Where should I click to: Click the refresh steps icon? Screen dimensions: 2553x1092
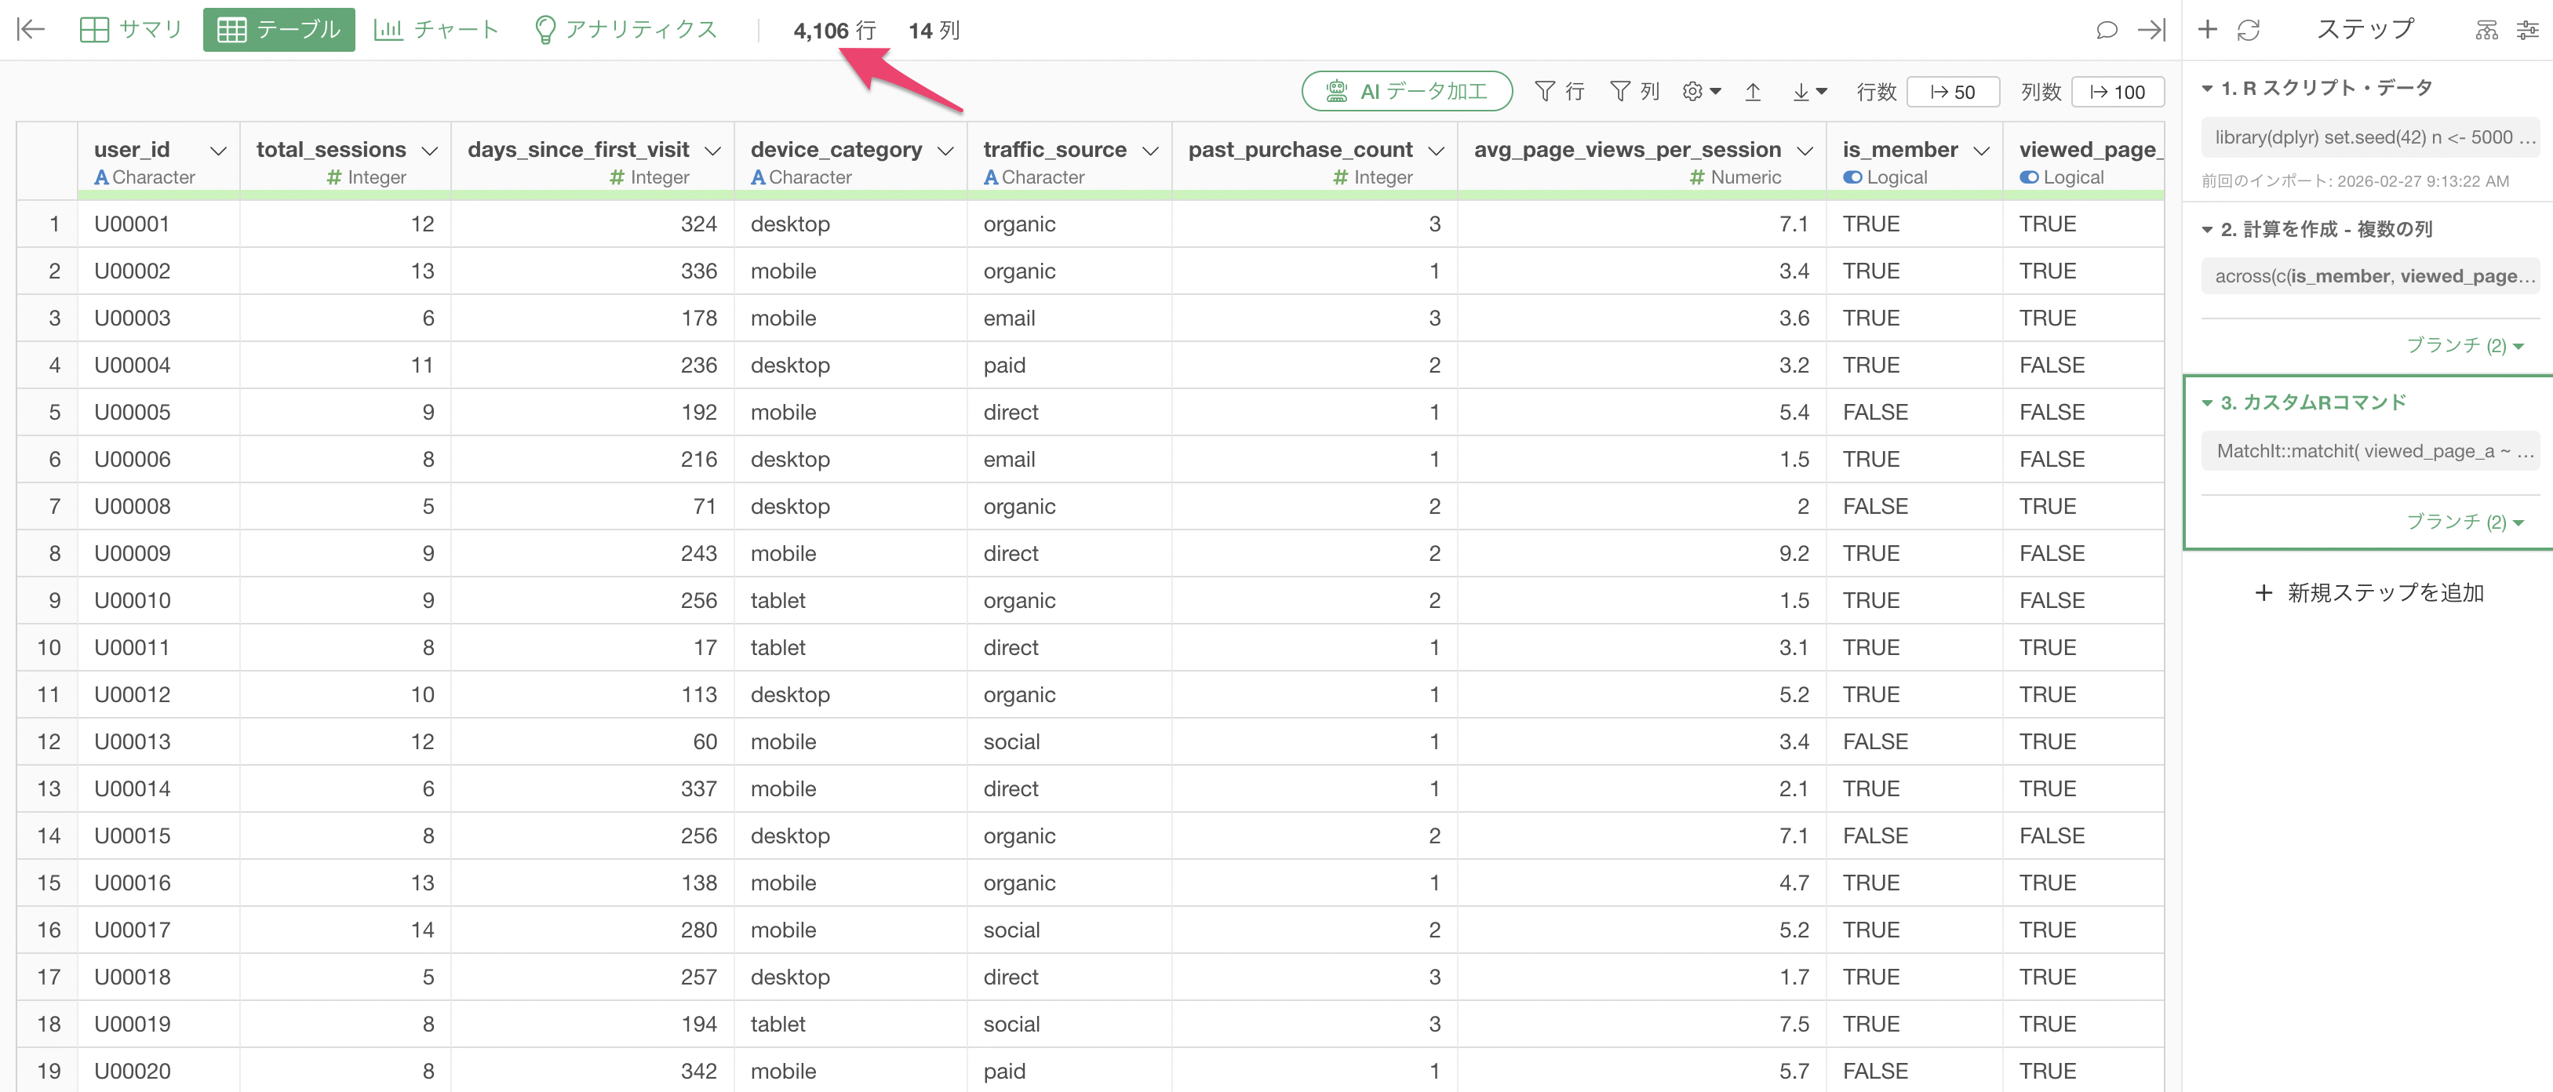[x=2248, y=30]
